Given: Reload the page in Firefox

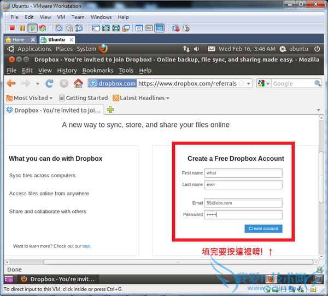Looking at the screenshot, I should tap(49, 83).
